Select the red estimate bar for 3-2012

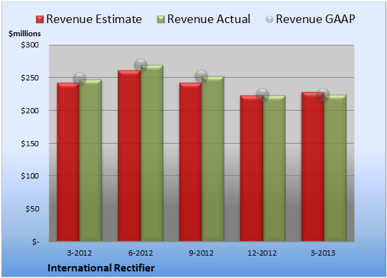[x=68, y=162]
